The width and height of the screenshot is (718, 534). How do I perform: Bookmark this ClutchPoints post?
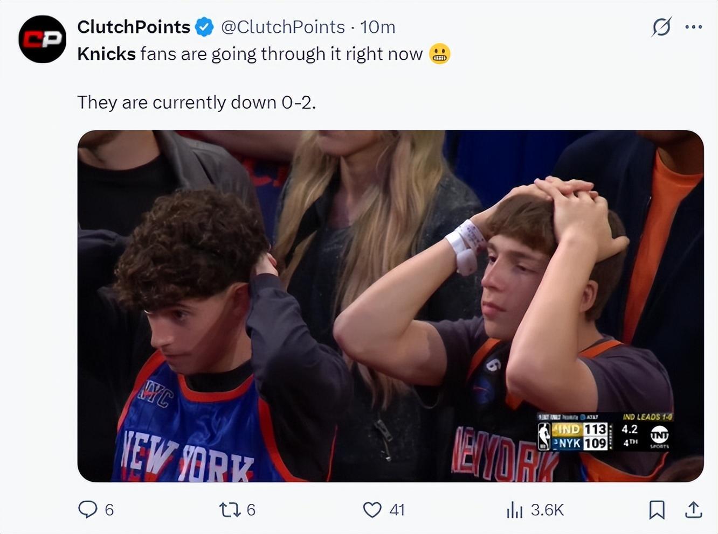(657, 509)
